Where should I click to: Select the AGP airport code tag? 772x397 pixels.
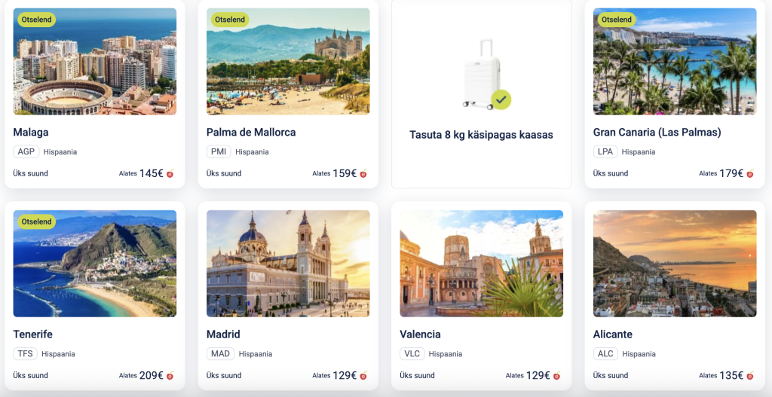26,151
